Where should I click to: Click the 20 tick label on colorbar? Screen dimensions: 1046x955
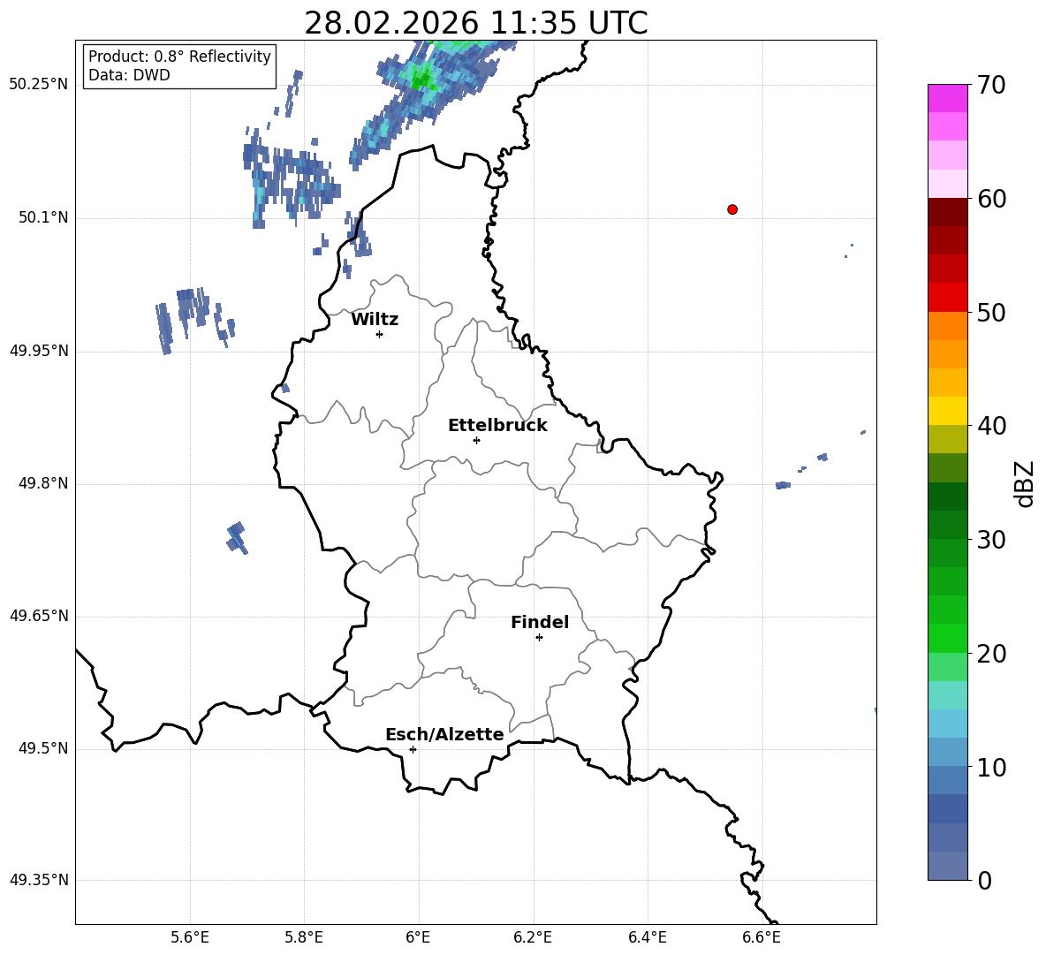(x=991, y=654)
